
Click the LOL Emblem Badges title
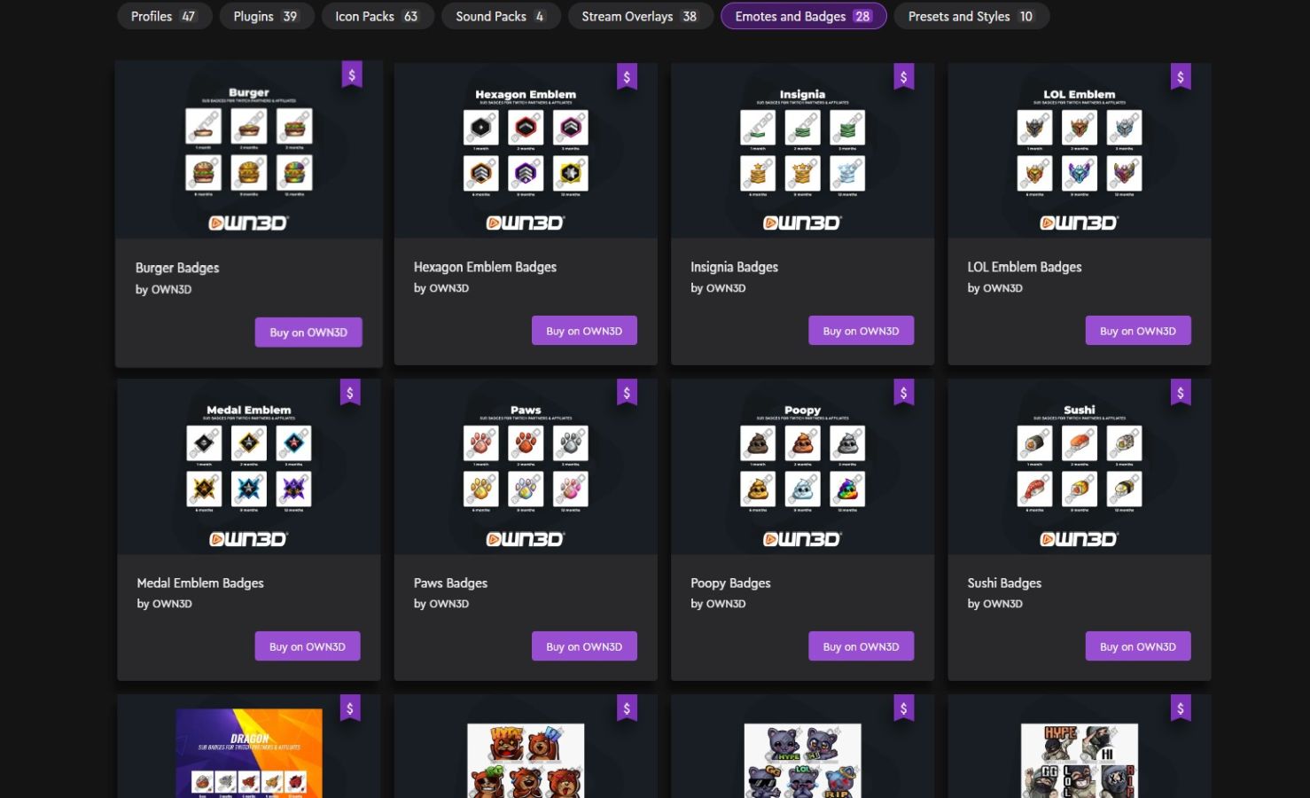(x=1025, y=267)
